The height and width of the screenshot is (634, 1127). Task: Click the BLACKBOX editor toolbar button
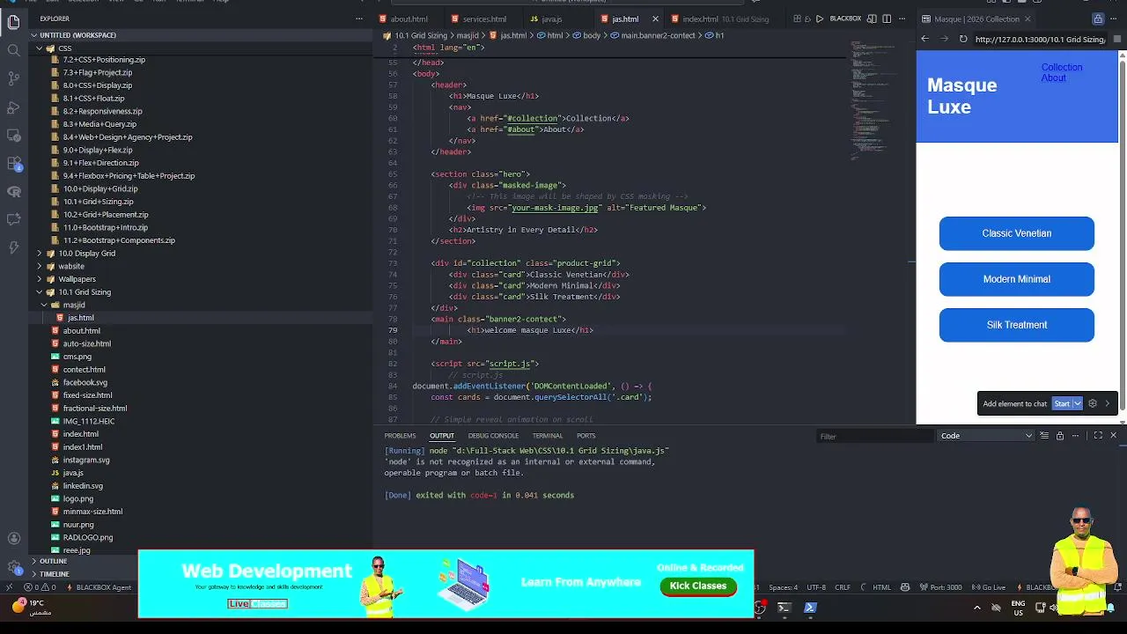pos(845,18)
